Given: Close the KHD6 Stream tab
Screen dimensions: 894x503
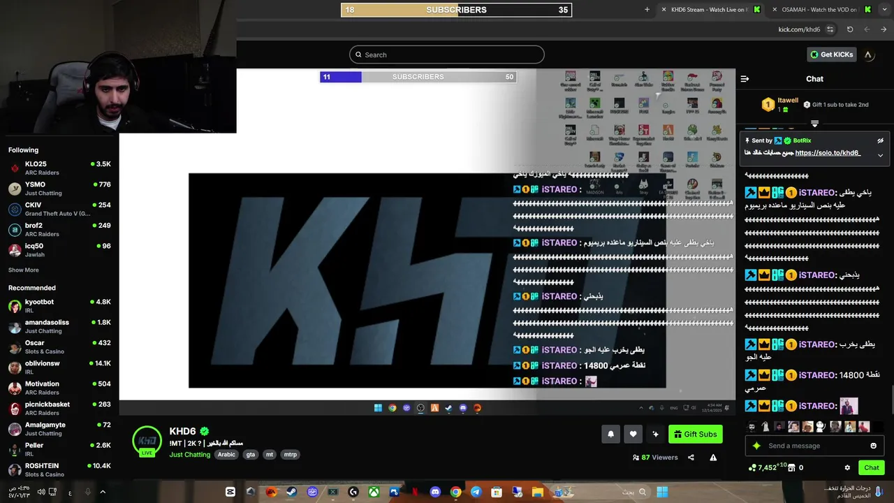Looking at the screenshot, I should (664, 10).
